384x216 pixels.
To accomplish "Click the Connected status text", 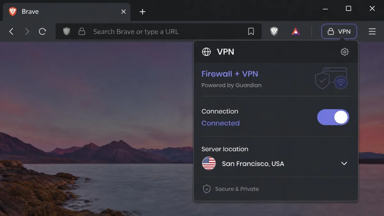I will click(220, 123).
